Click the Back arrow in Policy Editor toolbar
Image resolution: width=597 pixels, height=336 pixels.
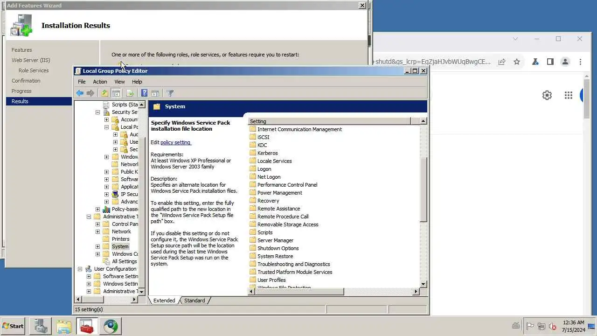(x=80, y=93)
